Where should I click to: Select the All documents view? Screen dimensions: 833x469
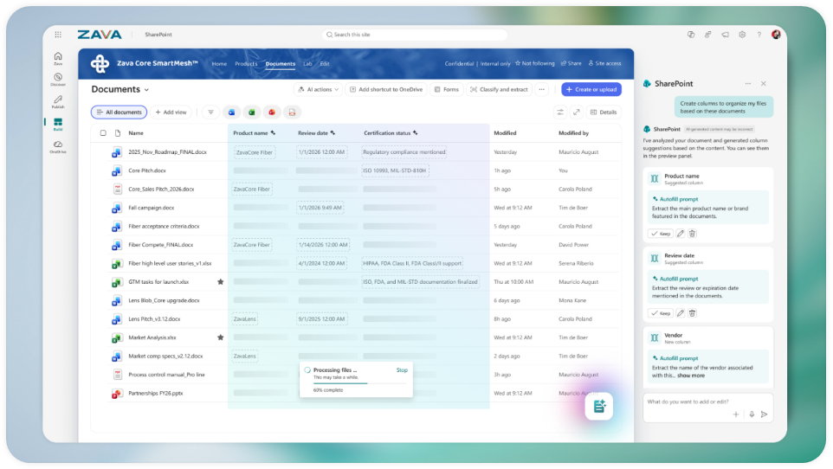[119, 112]
